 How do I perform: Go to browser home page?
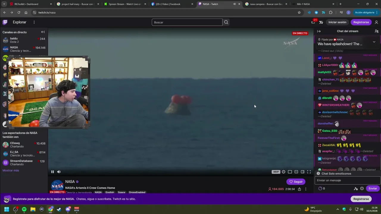pyautogui.click(x=26, y=12)
